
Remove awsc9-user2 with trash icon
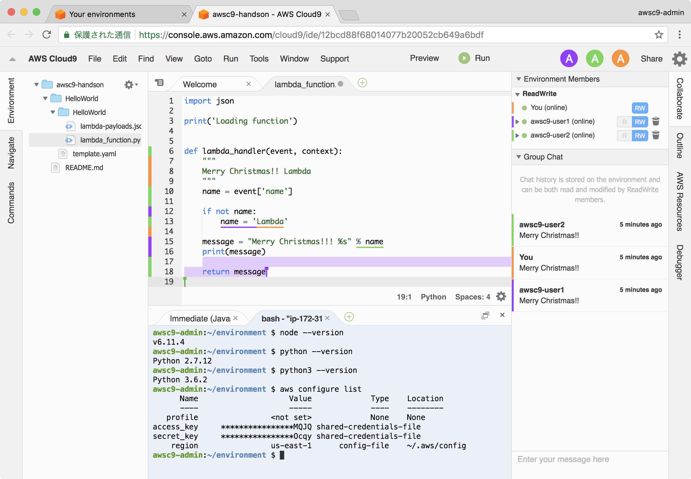[x=656, y=135]
